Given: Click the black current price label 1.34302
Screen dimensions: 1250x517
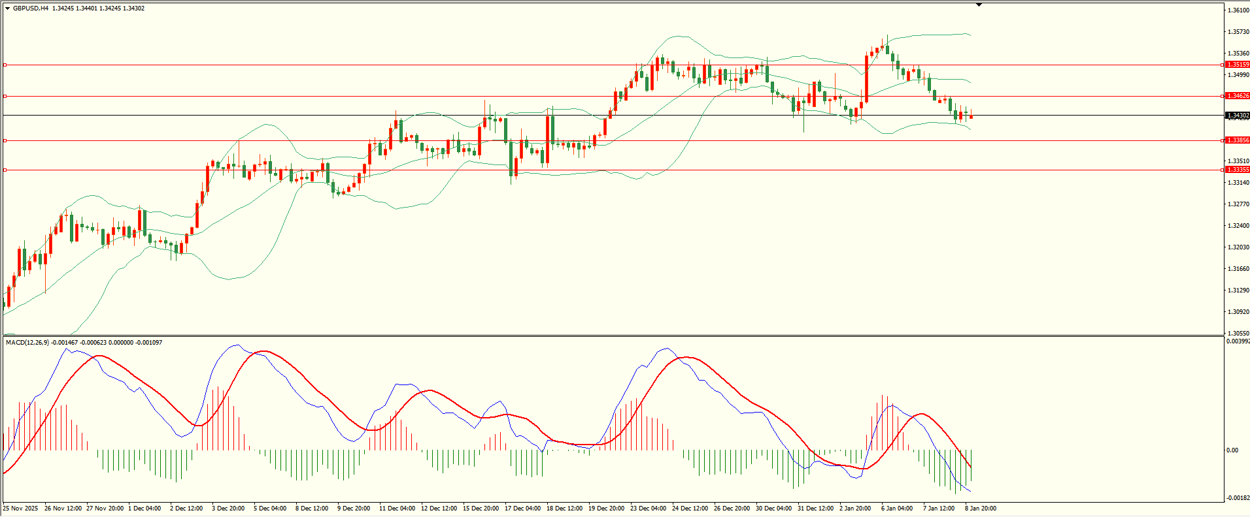Looking at the screenshot, I should coord(1237,116).
